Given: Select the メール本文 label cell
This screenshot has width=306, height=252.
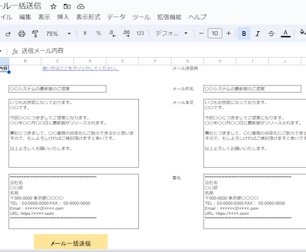Looking at the screenshot, I should pos(183,103).
